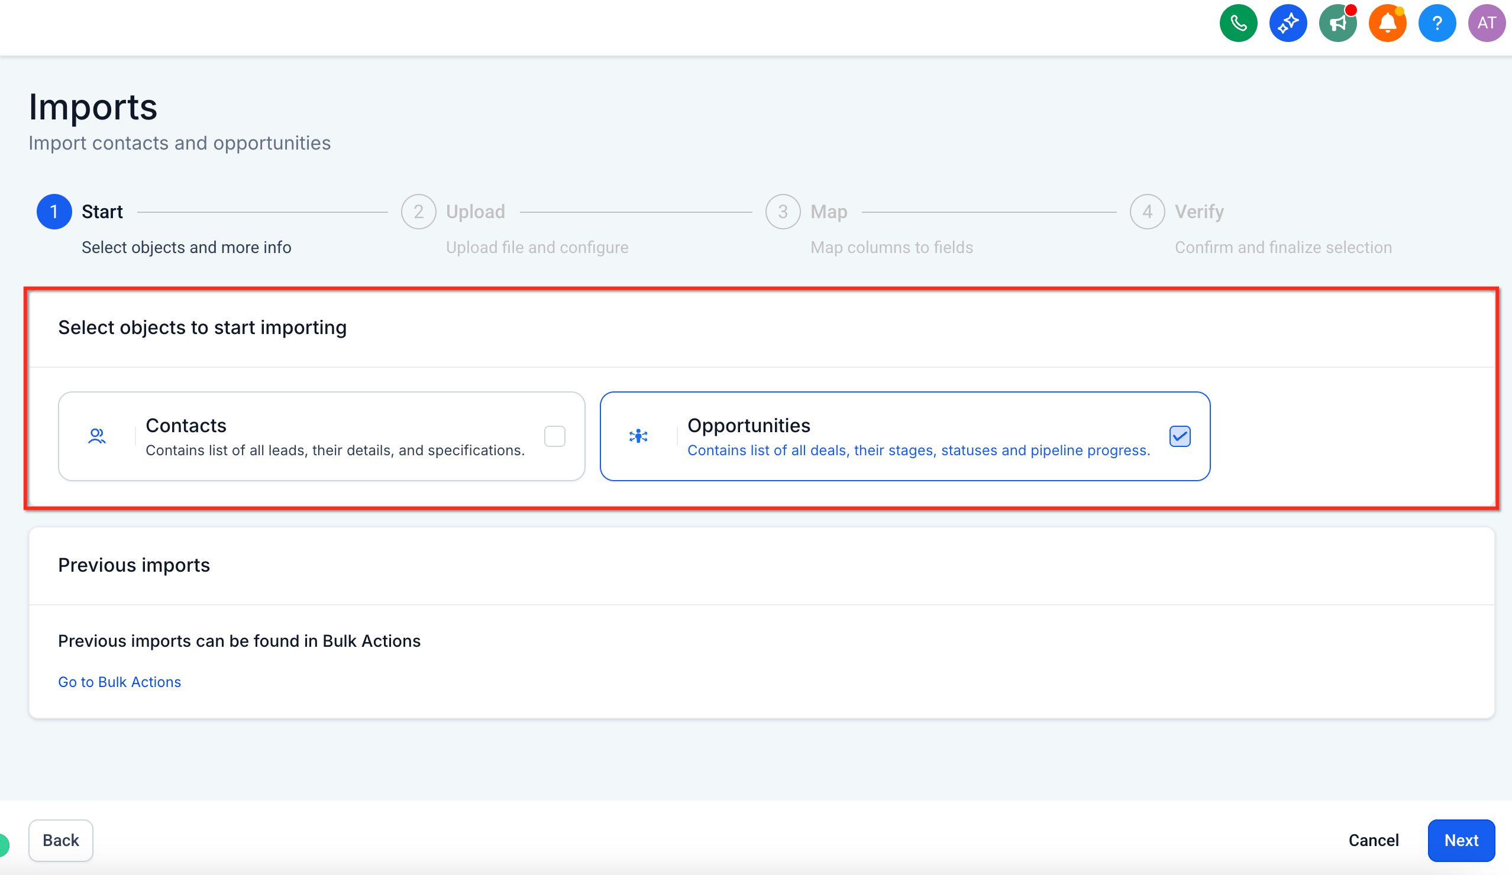Click the Cancel button
The height and width of the screenshot is (875, 1512).
tap(1374, 840)
